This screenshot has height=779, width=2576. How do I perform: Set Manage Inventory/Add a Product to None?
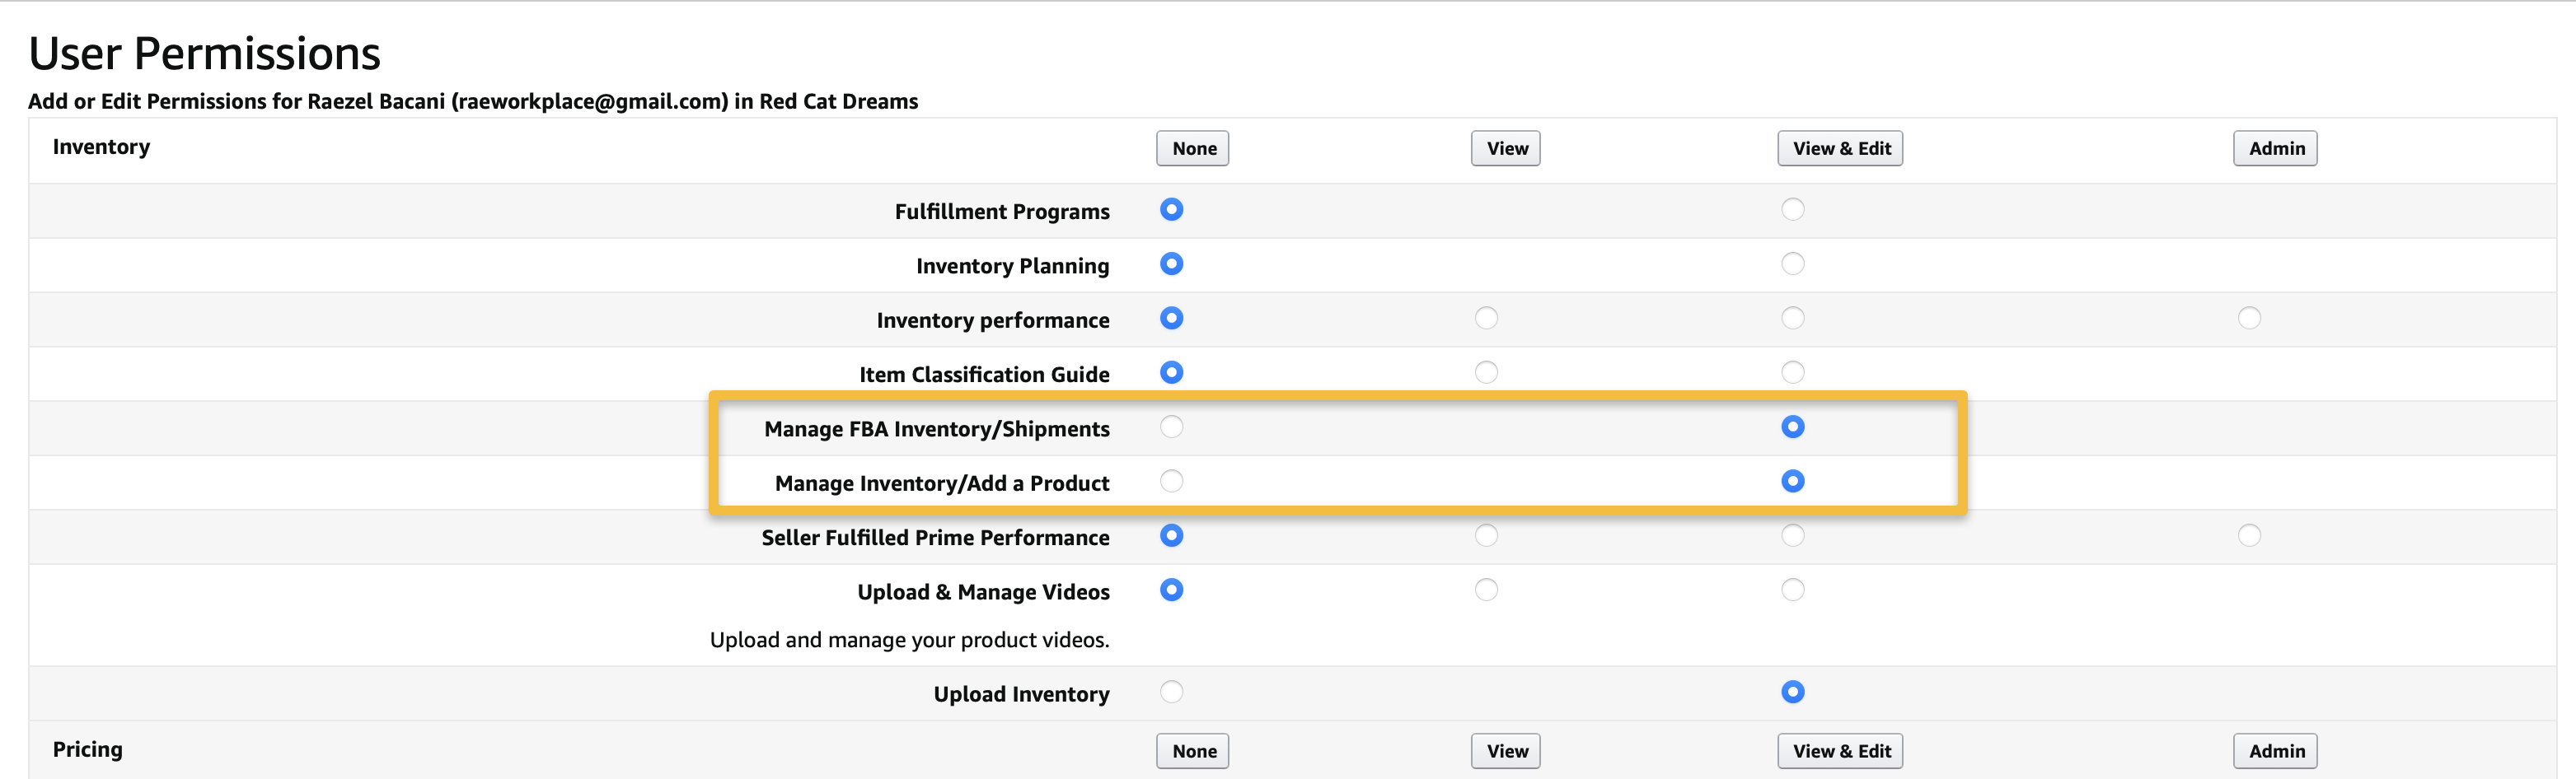tap(1172, 482)
